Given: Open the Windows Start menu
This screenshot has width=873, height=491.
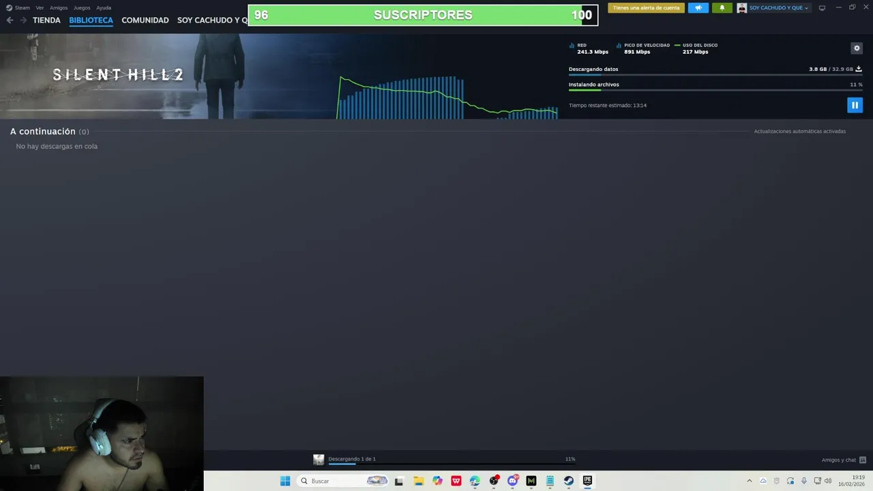Looking at the screenshot, I should 285,481.
